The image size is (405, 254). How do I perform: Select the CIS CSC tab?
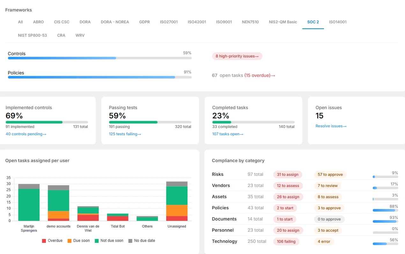pos(62,22)
